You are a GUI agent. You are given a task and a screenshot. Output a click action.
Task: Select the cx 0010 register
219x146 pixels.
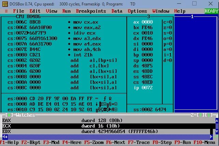tap(143, 33)
